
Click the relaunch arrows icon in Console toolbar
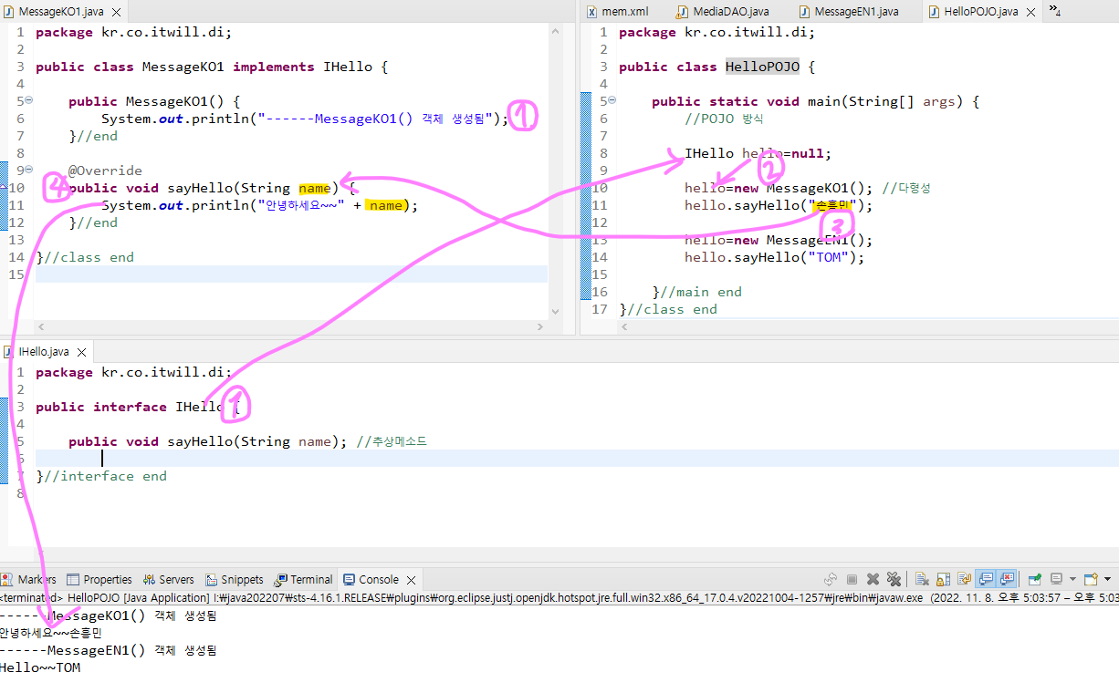(831, 579)
